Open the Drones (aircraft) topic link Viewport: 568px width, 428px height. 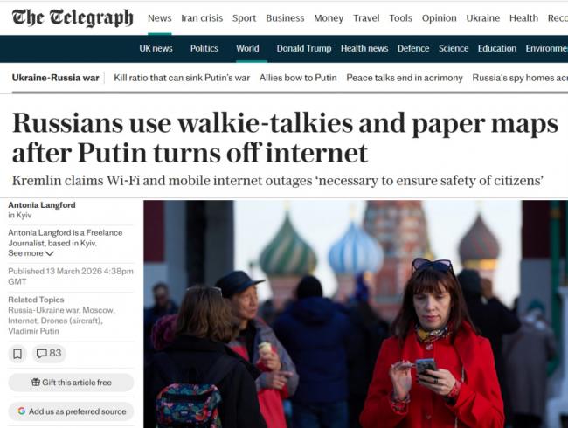[72, 321]
